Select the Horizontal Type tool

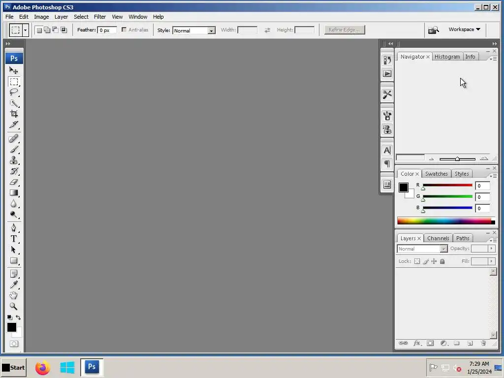pyautogui.click(x=13, y=239)
